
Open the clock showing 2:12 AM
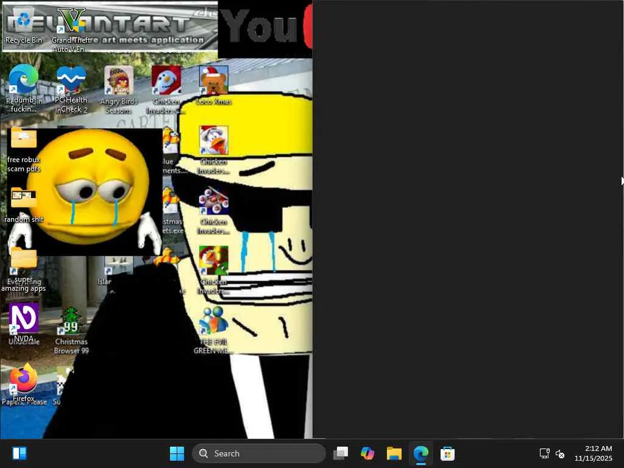click(x=593, y=453)
